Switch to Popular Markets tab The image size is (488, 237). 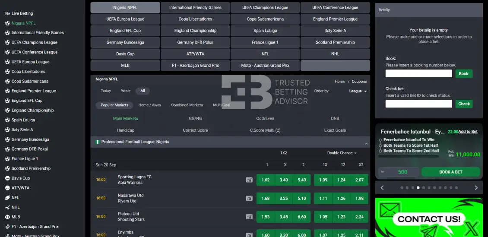coord(114,105)
